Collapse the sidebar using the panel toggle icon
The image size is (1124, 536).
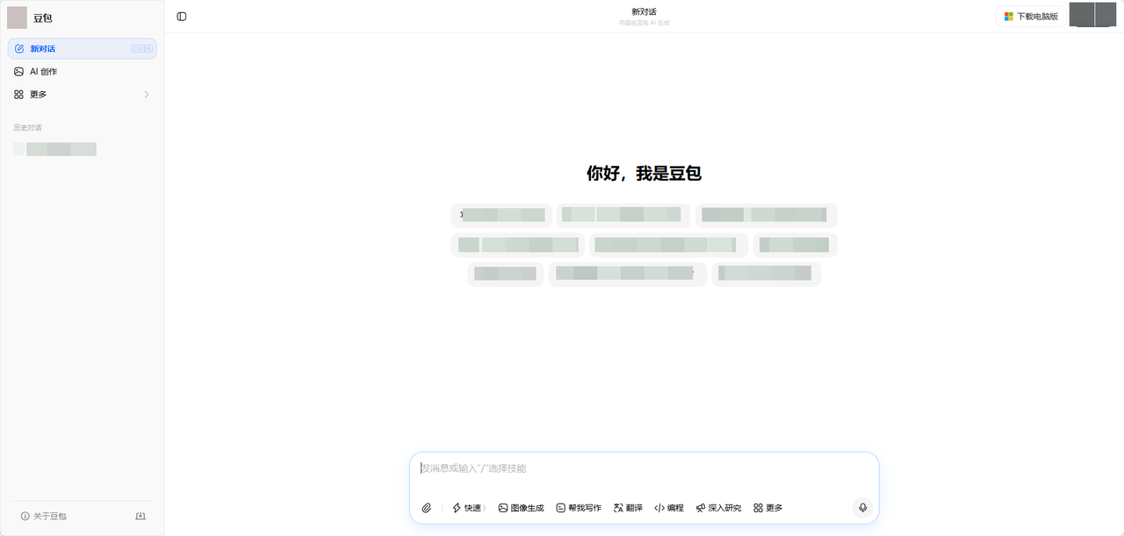click(x=182, y=17)
